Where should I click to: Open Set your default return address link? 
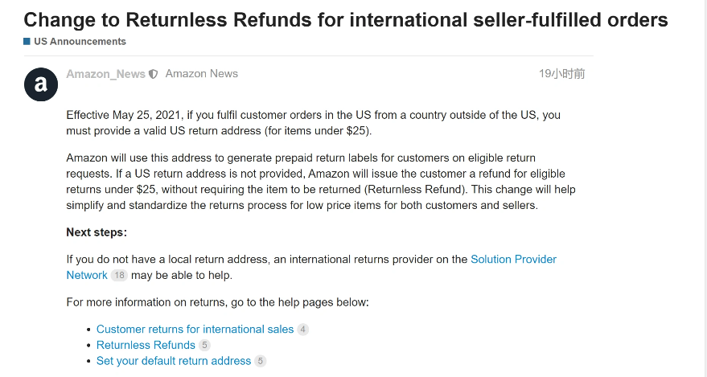pyautogui.click(x=174, y=362)
